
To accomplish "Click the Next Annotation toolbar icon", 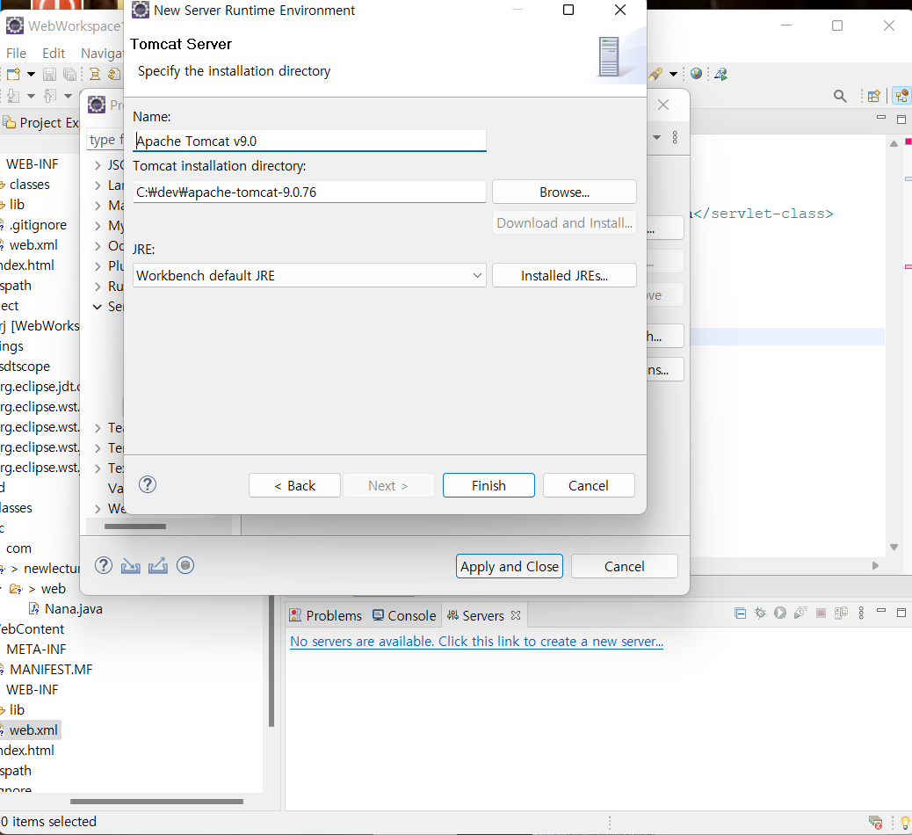I will [13, 96].
